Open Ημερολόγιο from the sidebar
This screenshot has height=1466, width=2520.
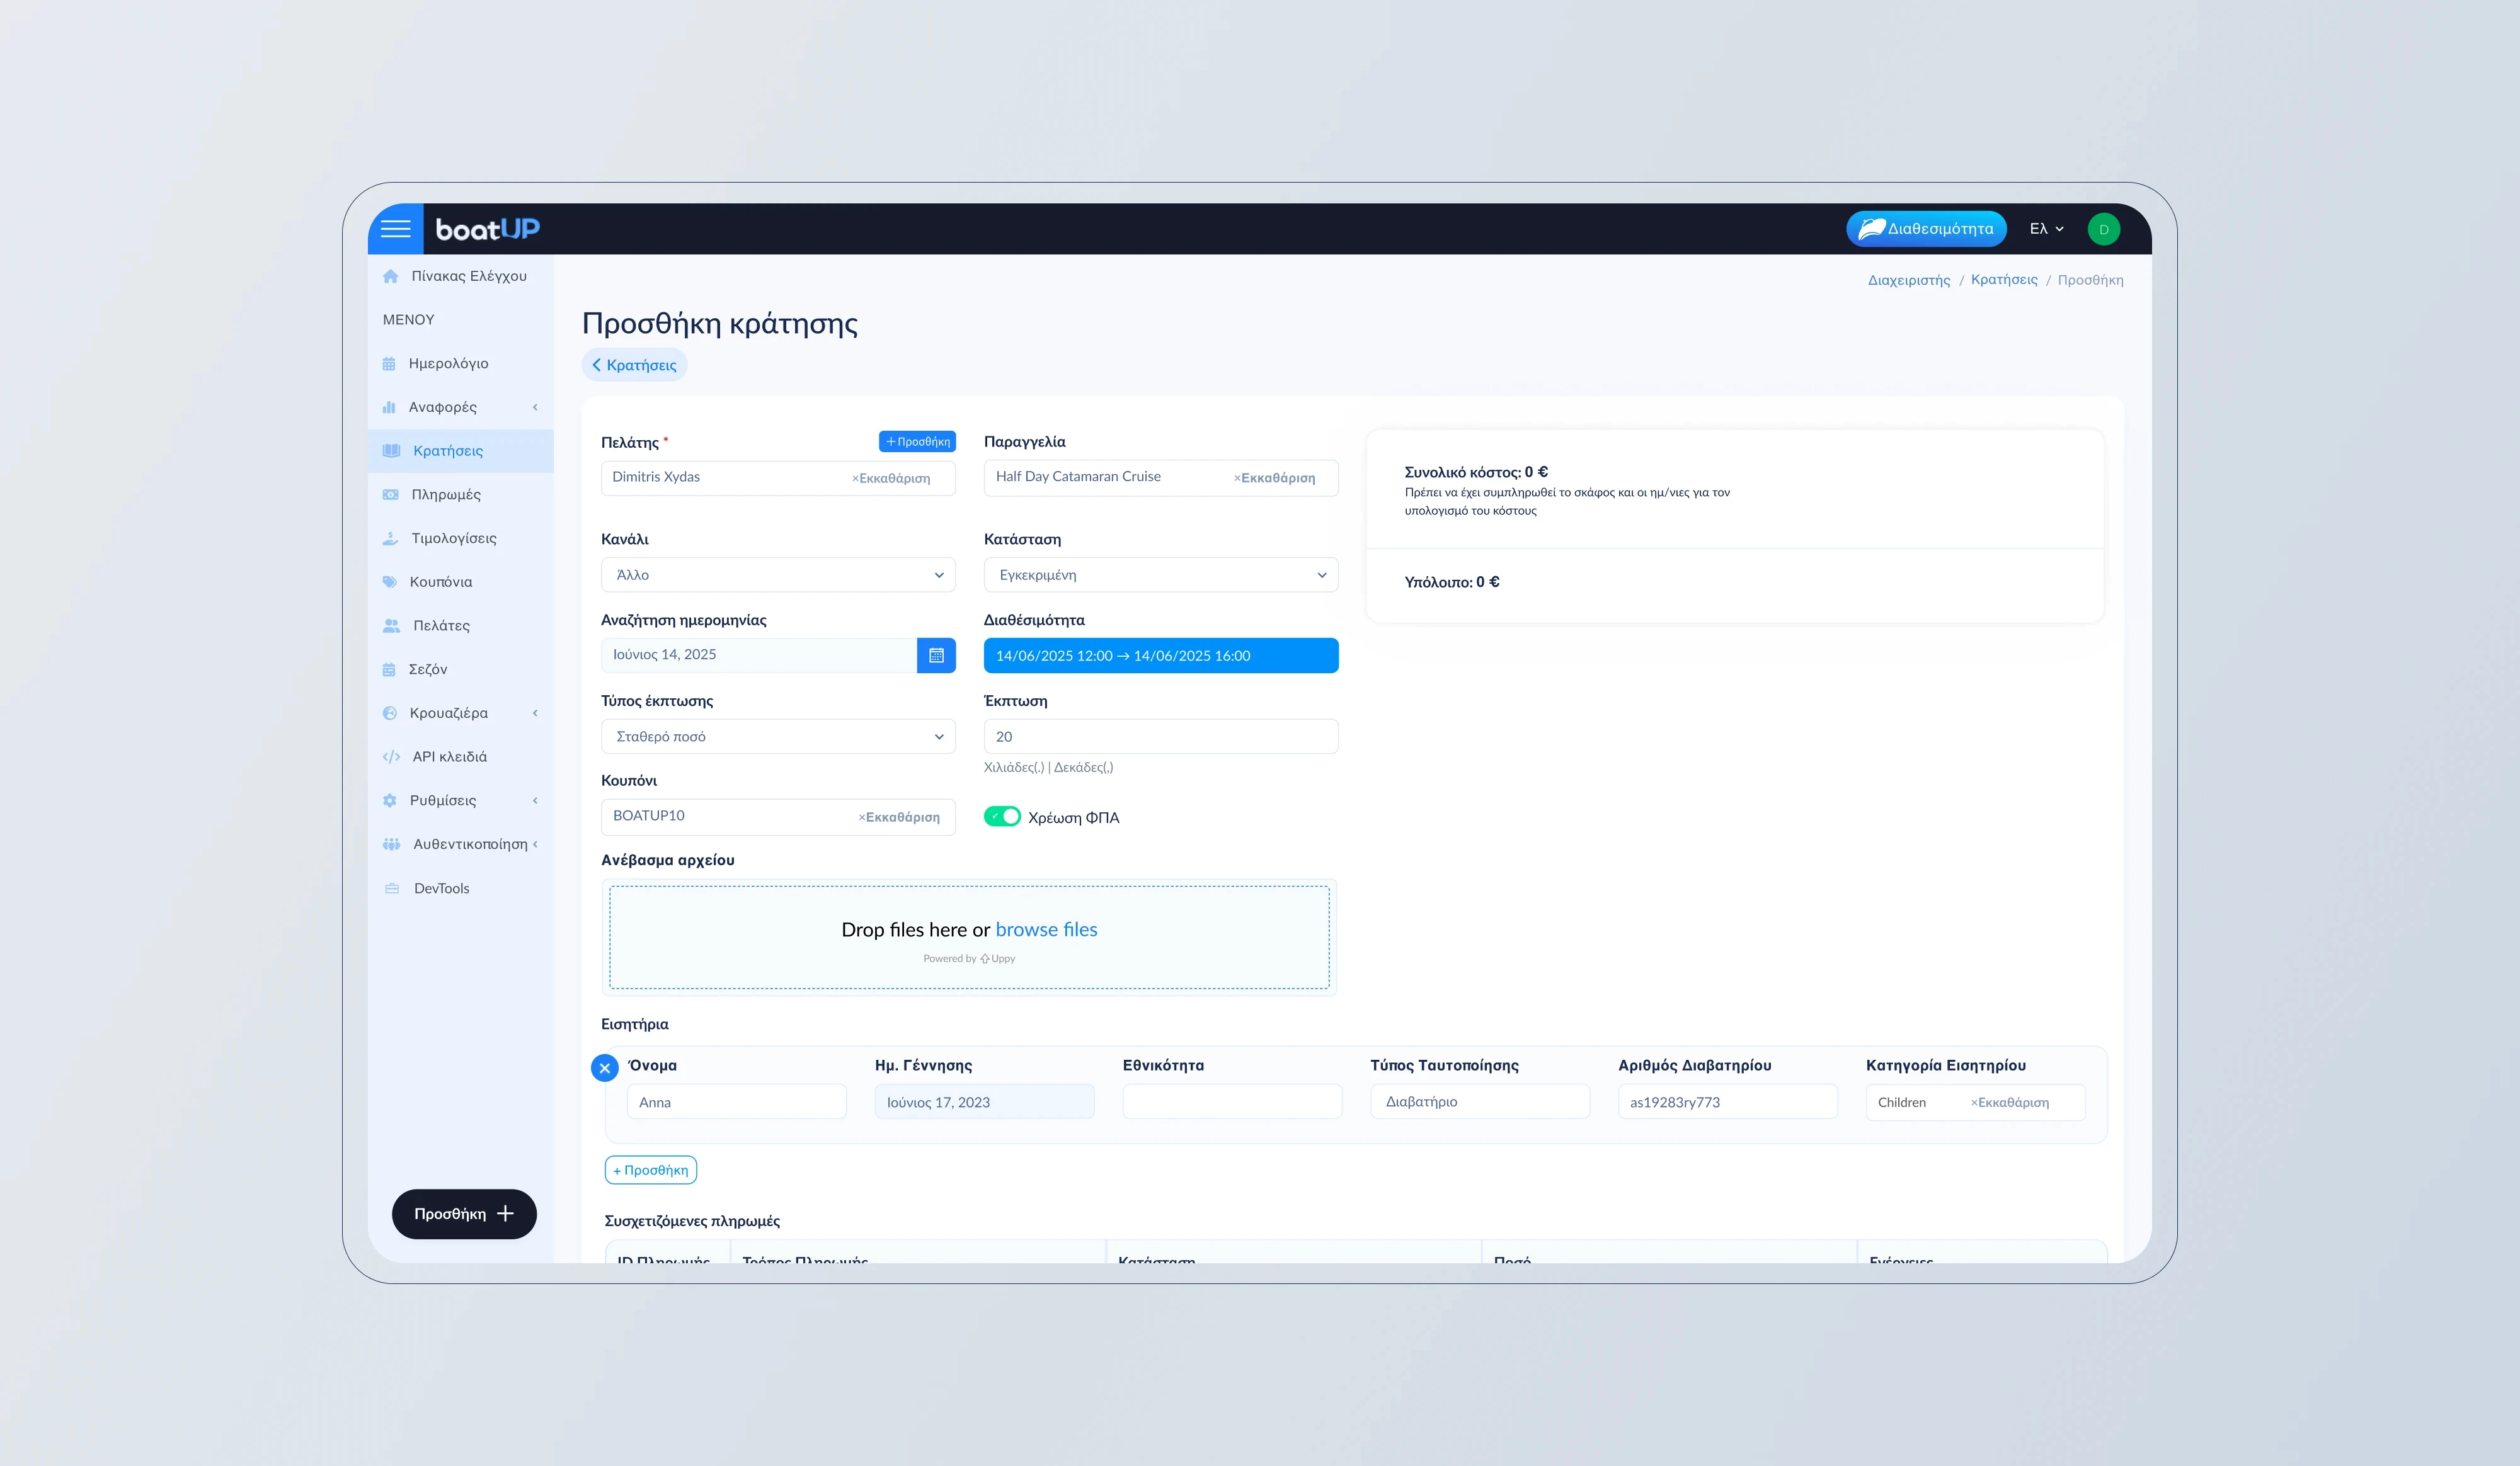click(448, 364)
